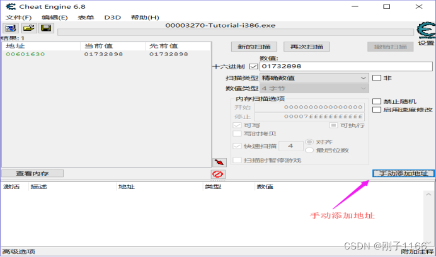
Task: Enable the 禁止随机 checkbox
Action: (377, 101)
